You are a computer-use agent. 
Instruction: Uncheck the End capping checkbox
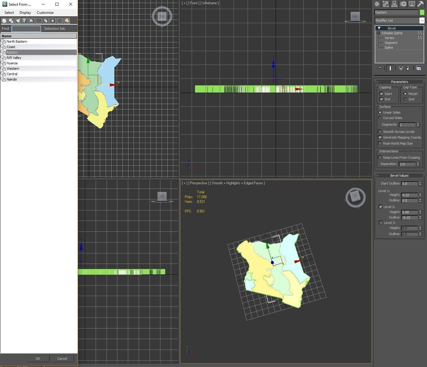point(381,99)
